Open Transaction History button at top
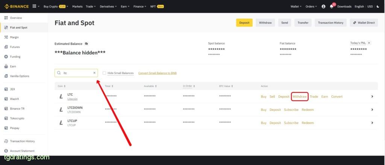The width and height of the screenshot is (385, 165). click(331, 23)
